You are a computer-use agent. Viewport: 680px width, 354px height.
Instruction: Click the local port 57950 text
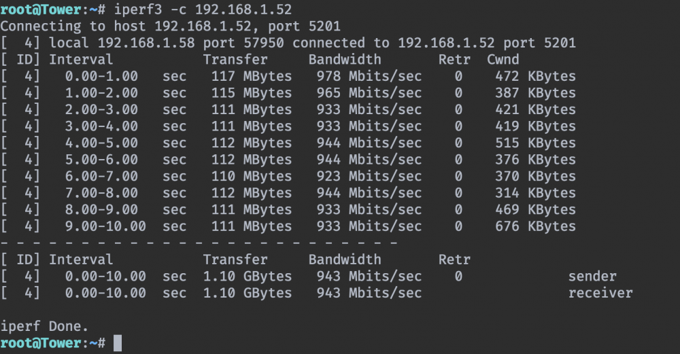pyautogui.click(x=243, y=43)
